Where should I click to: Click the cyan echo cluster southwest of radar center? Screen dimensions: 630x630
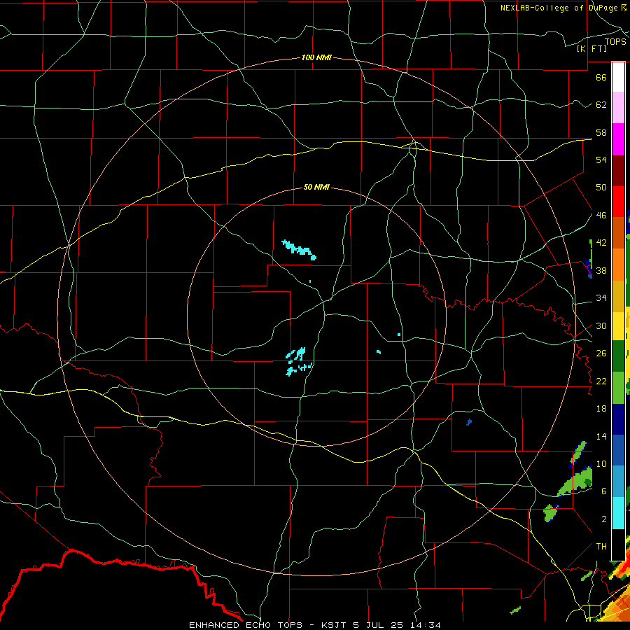pos(298,362)
